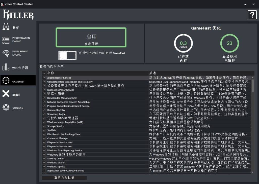
Task: Select Windows 预览体验成员服务 row
Action: (x=146, y=154)
